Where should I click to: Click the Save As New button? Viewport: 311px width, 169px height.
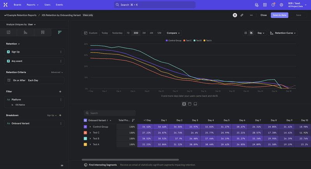(x=280, y=15)
